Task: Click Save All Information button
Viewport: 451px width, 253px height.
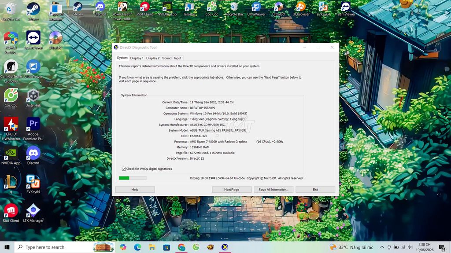Action: click(273, 190)
